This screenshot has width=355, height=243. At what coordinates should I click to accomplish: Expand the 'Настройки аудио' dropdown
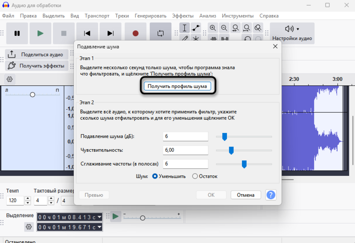pos(292,33)
